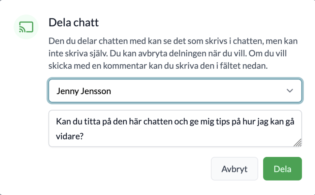Screen dimensions: 315x195
Task: Click the "Dela chatt" dialog heading
Action: (x=74, y=23)
